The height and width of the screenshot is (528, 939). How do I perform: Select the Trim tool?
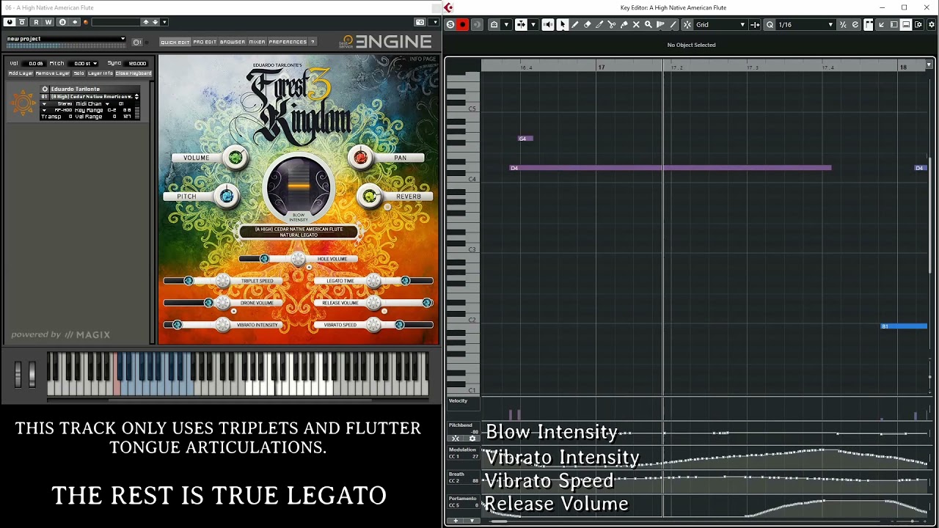(599, 25)
